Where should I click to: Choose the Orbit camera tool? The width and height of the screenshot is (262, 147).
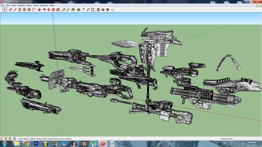coord(79,10)
